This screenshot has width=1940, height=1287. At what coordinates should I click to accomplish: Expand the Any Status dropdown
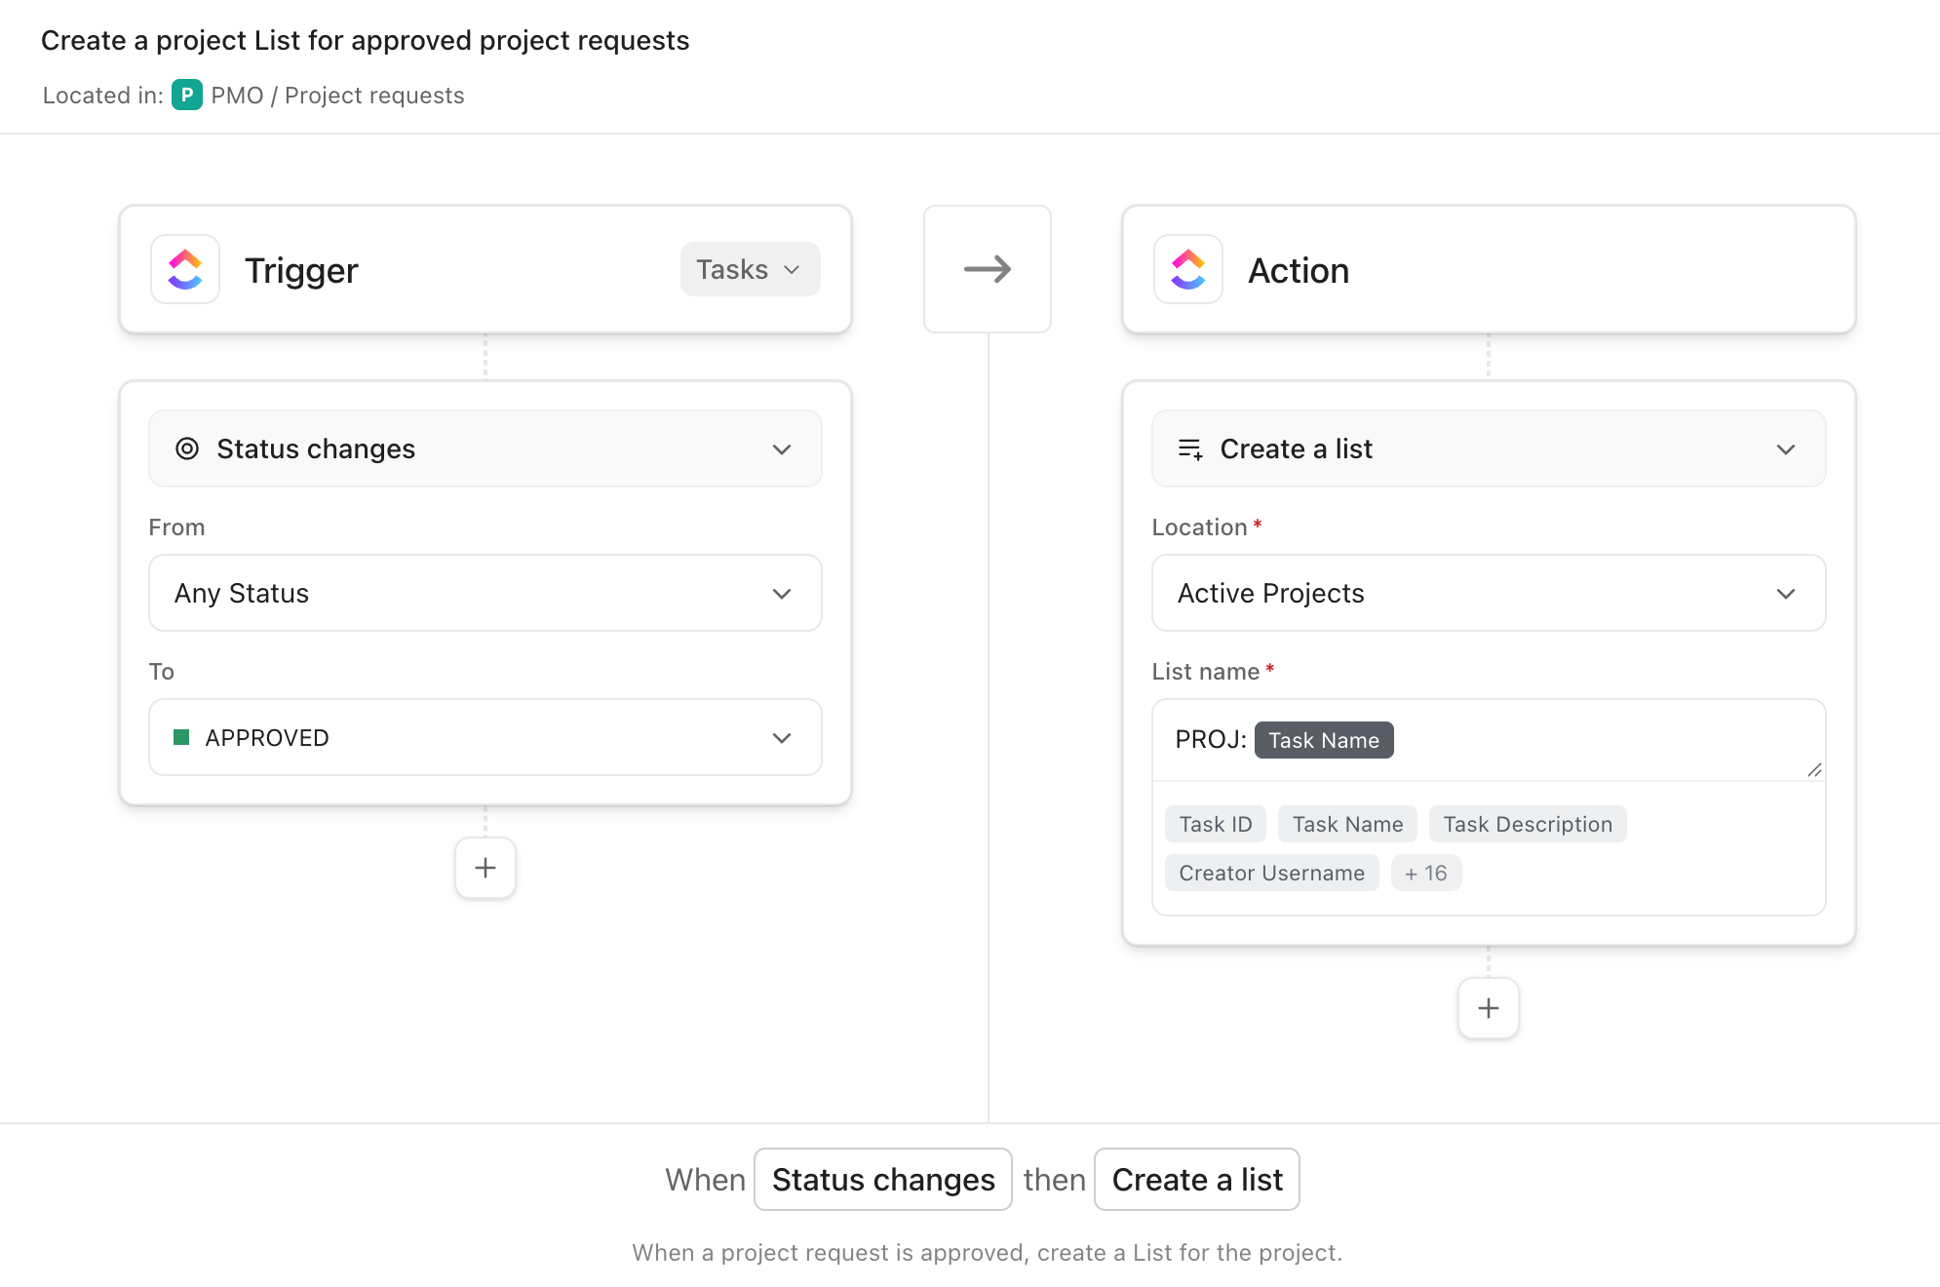coord(485,593)
